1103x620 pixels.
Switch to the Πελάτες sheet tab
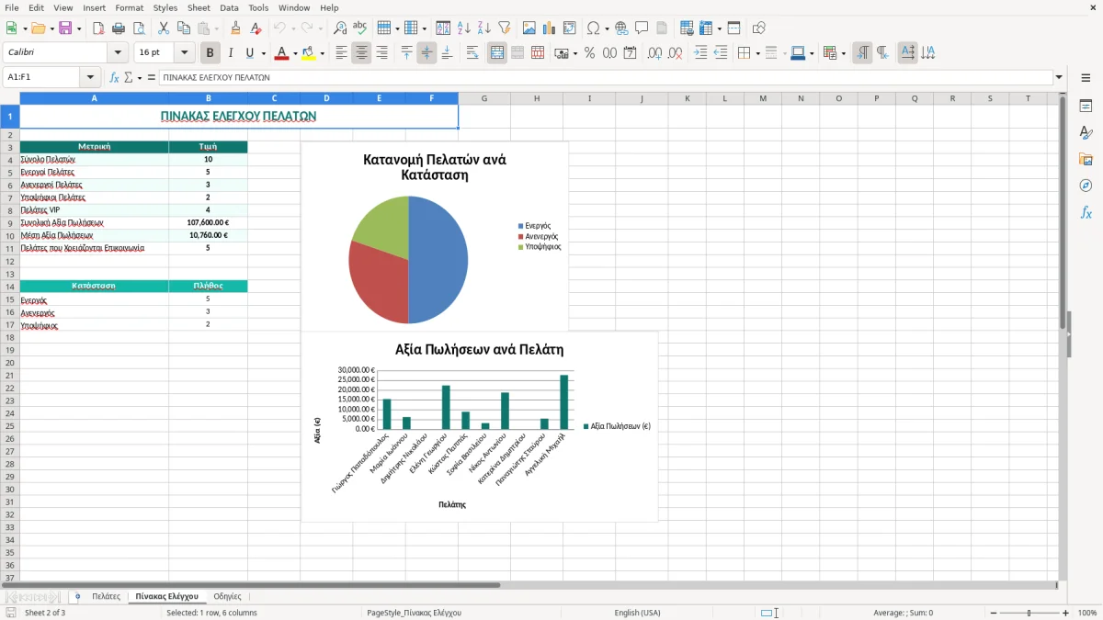106,597
